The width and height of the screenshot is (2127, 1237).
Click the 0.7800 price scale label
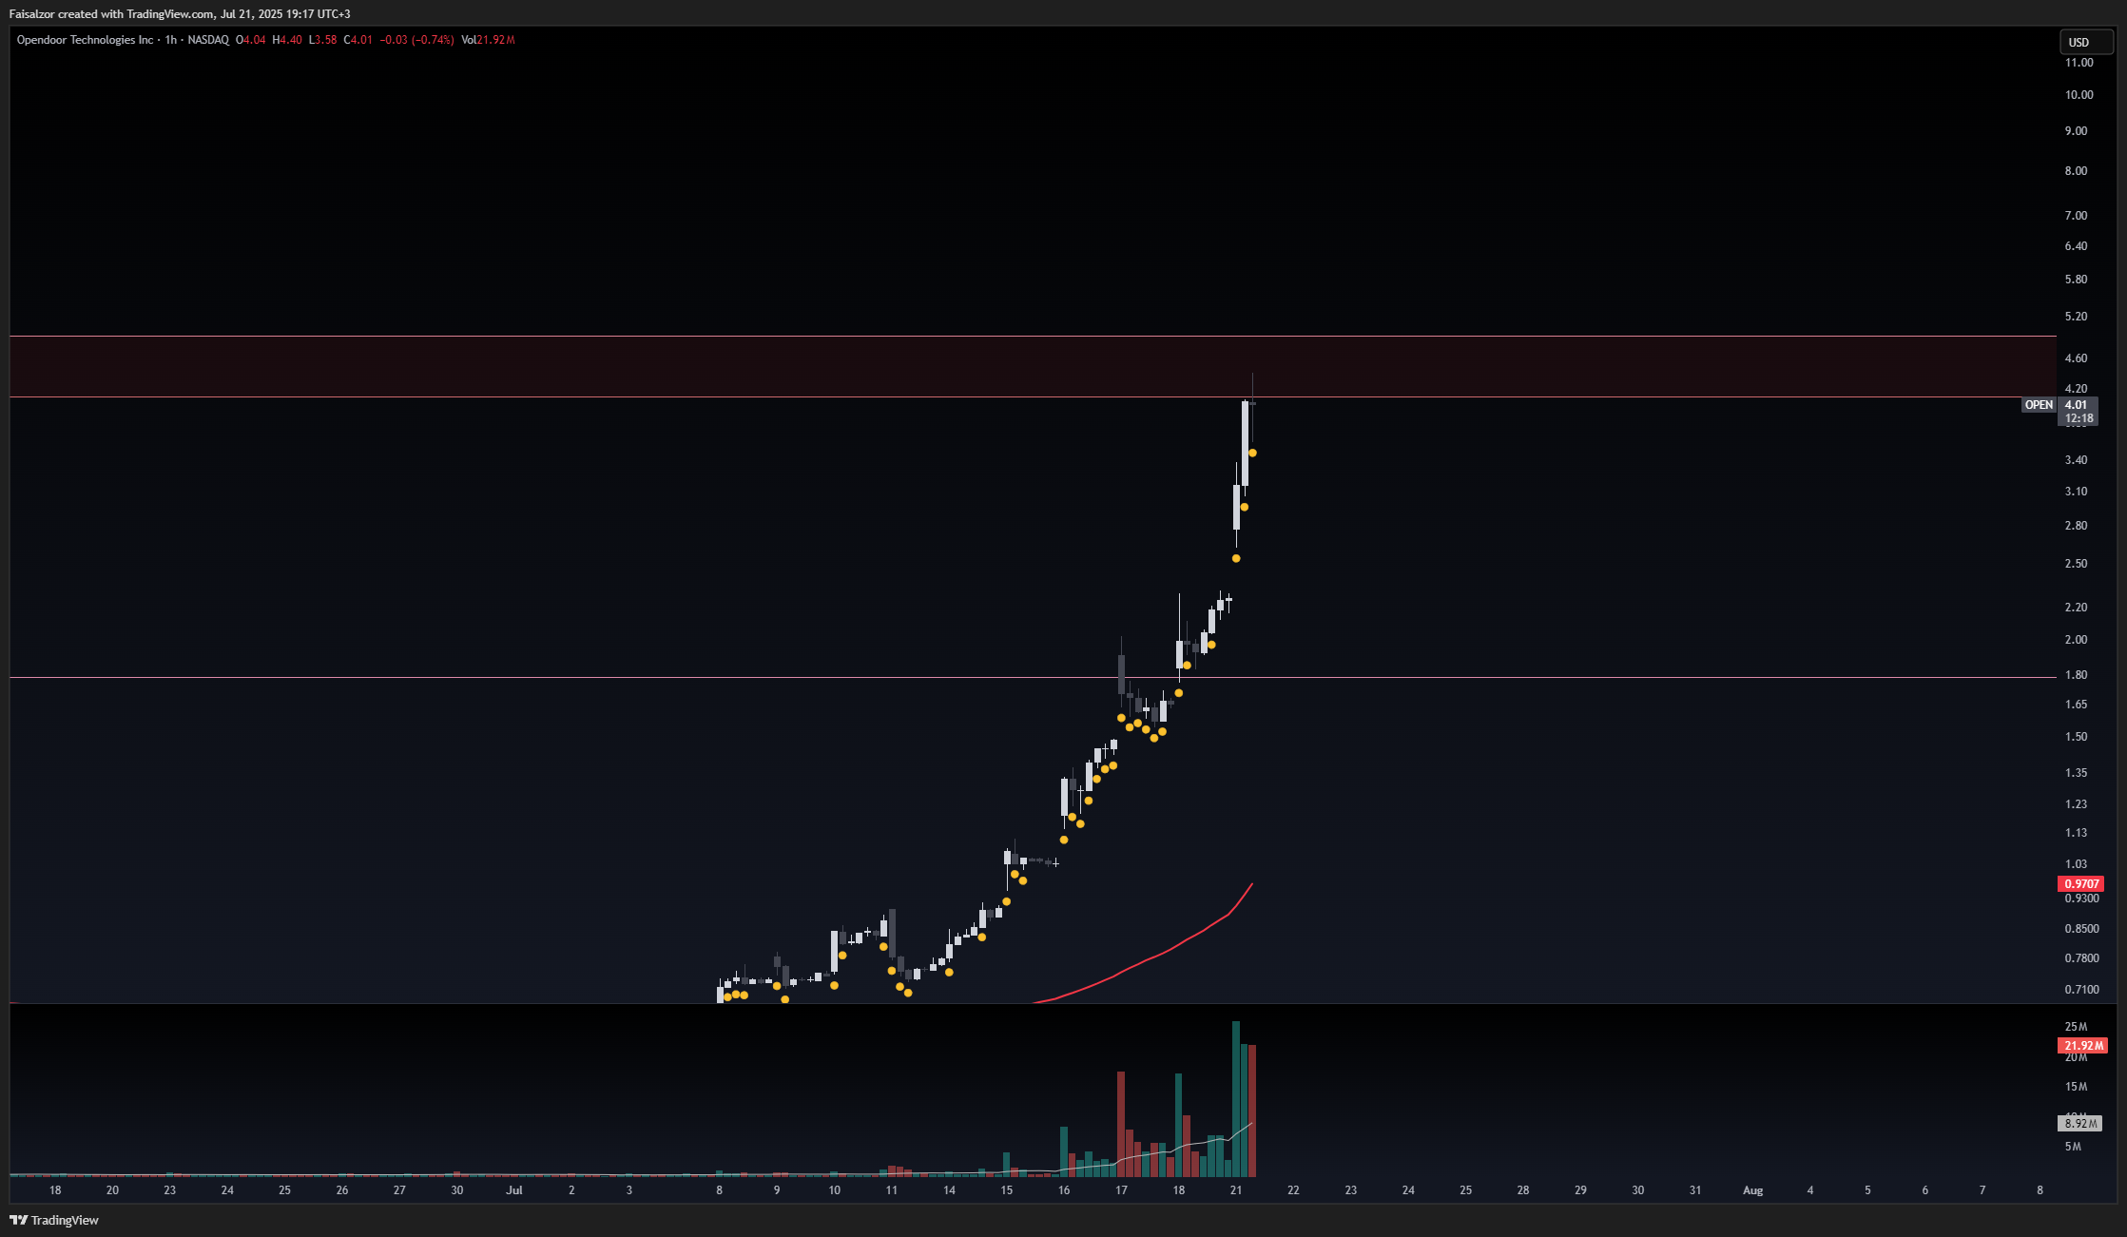pos(2081,958)
